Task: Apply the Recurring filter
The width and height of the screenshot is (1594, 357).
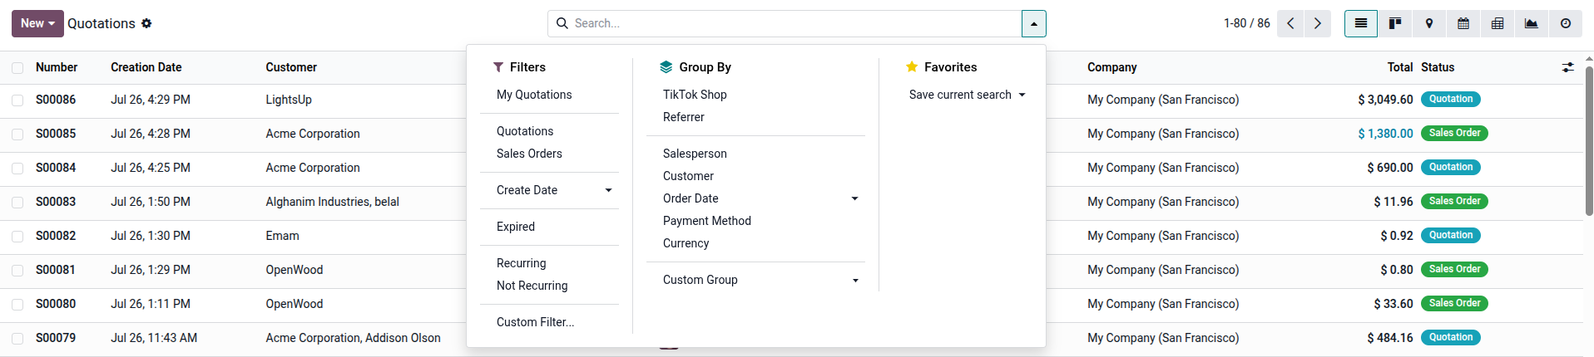Action: pos(522,263)
